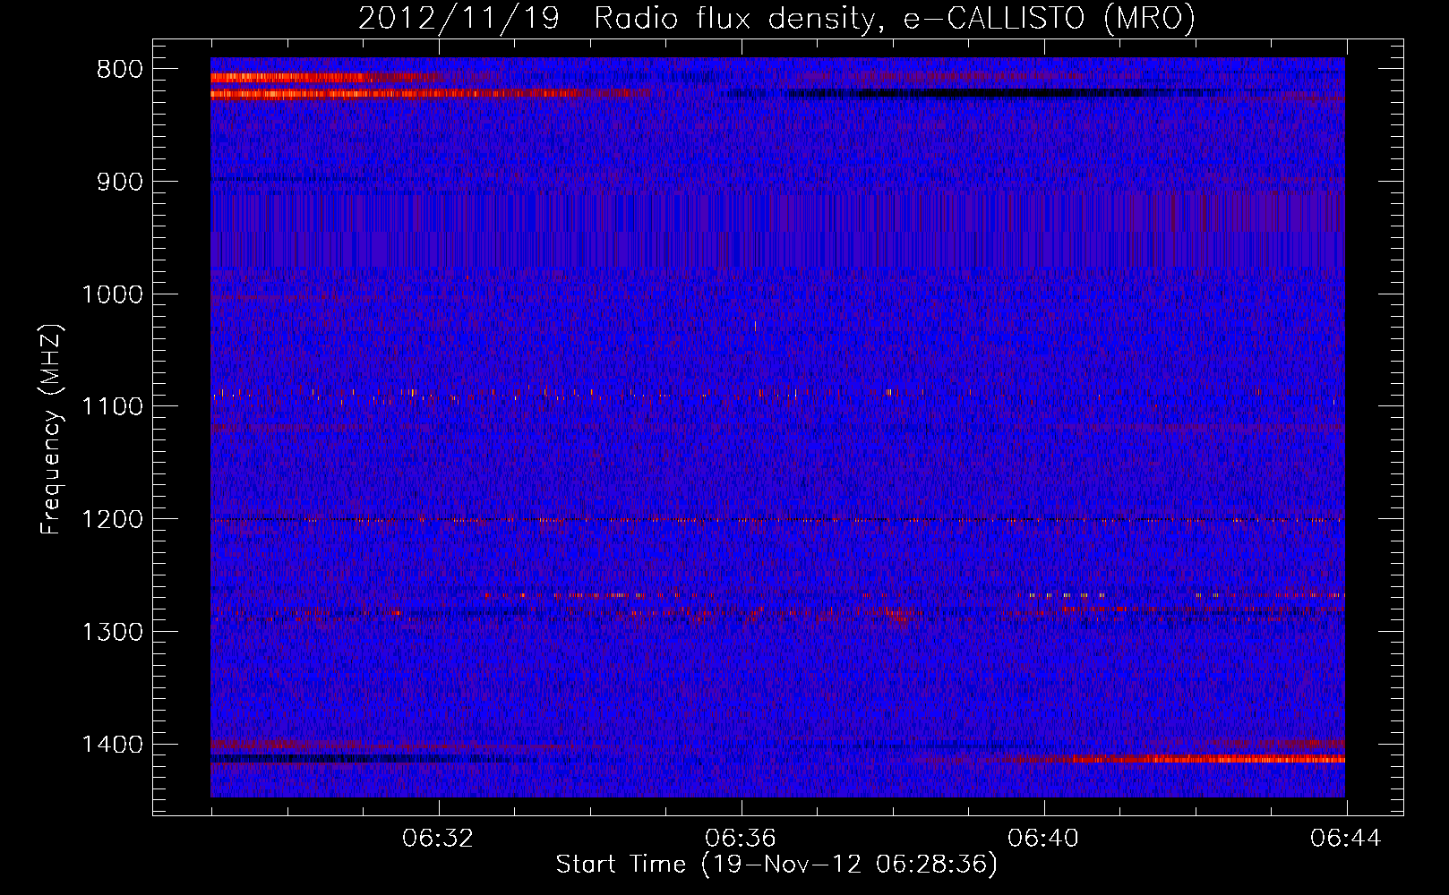Click the 'Frequency (MHZ)' axis label
The height and width of the screenshot is (895, 1449).
pyautogui.click(x=52, y=430)
